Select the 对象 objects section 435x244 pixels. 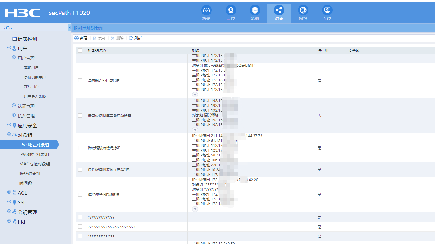click(279, 14)
